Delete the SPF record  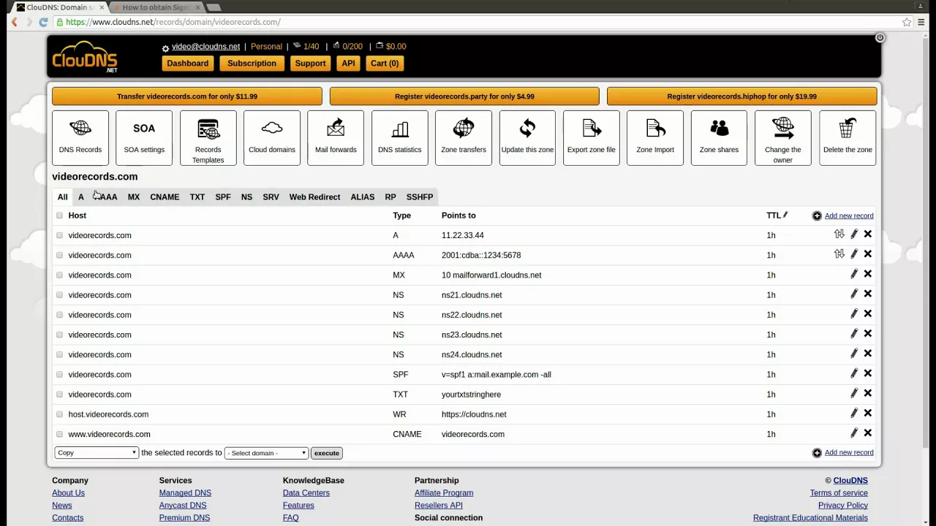(868, 373)
